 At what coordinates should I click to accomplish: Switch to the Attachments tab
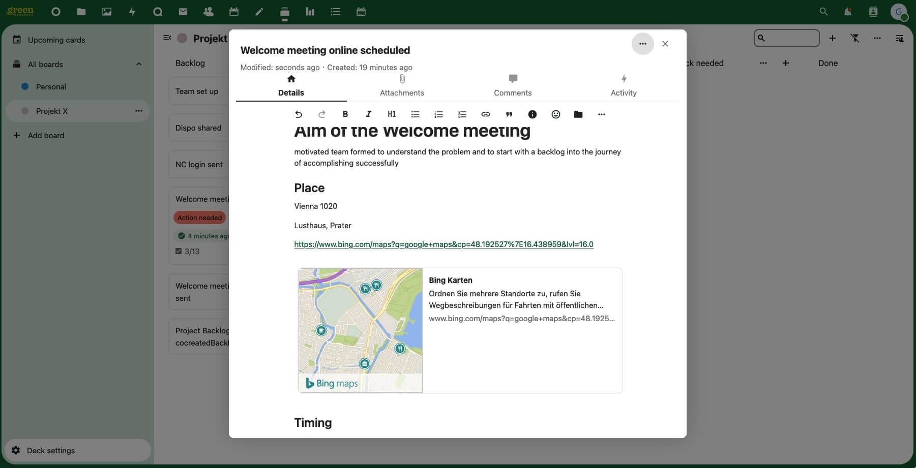402,86
